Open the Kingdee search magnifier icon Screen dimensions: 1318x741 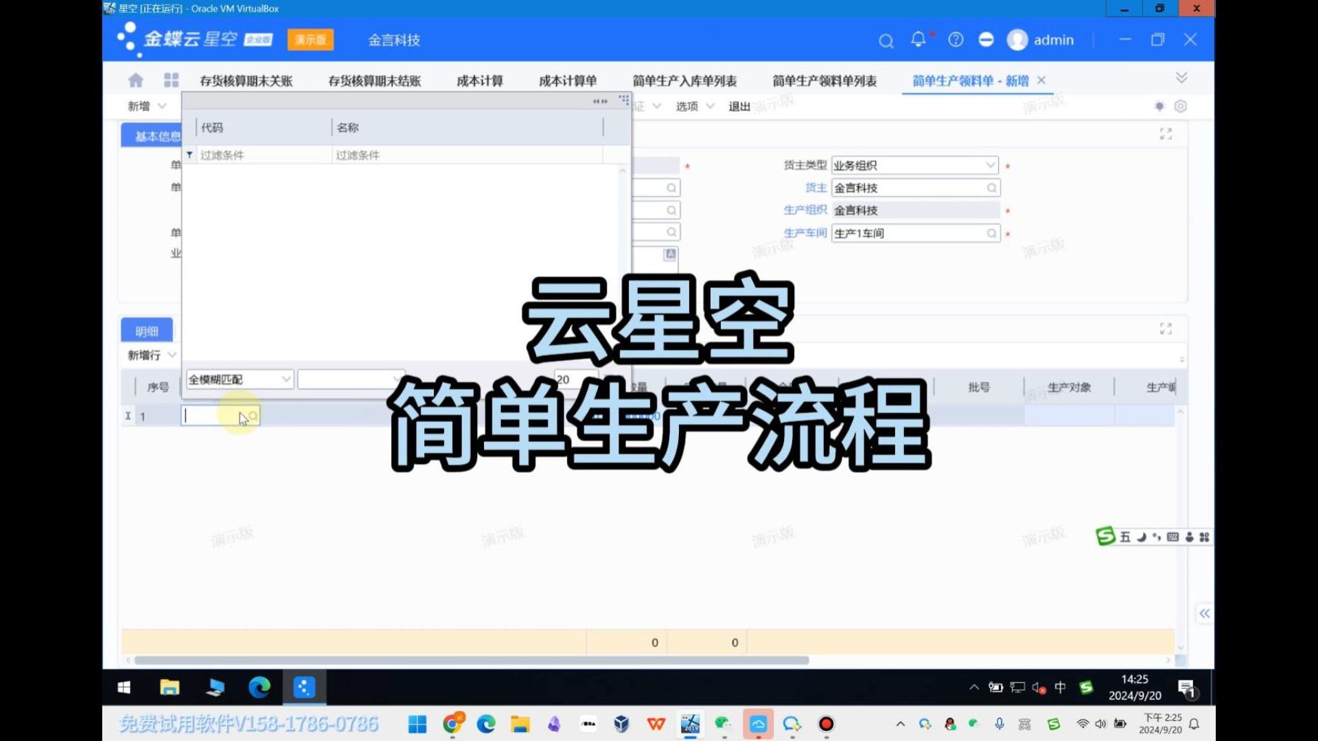[886, 41]
